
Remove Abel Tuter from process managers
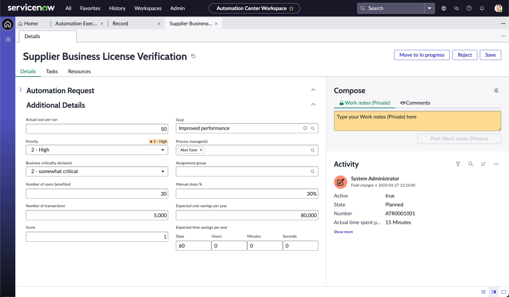[201, 150]
